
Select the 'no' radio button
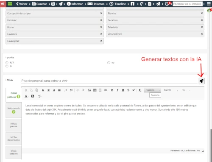point(109,63)
